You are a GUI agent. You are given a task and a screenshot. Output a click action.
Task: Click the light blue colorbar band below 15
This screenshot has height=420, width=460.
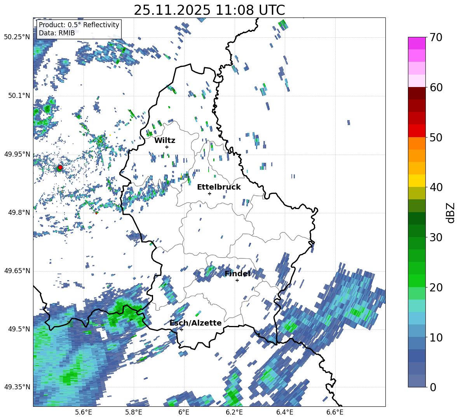pyautogui.click(x=416, y=319)
